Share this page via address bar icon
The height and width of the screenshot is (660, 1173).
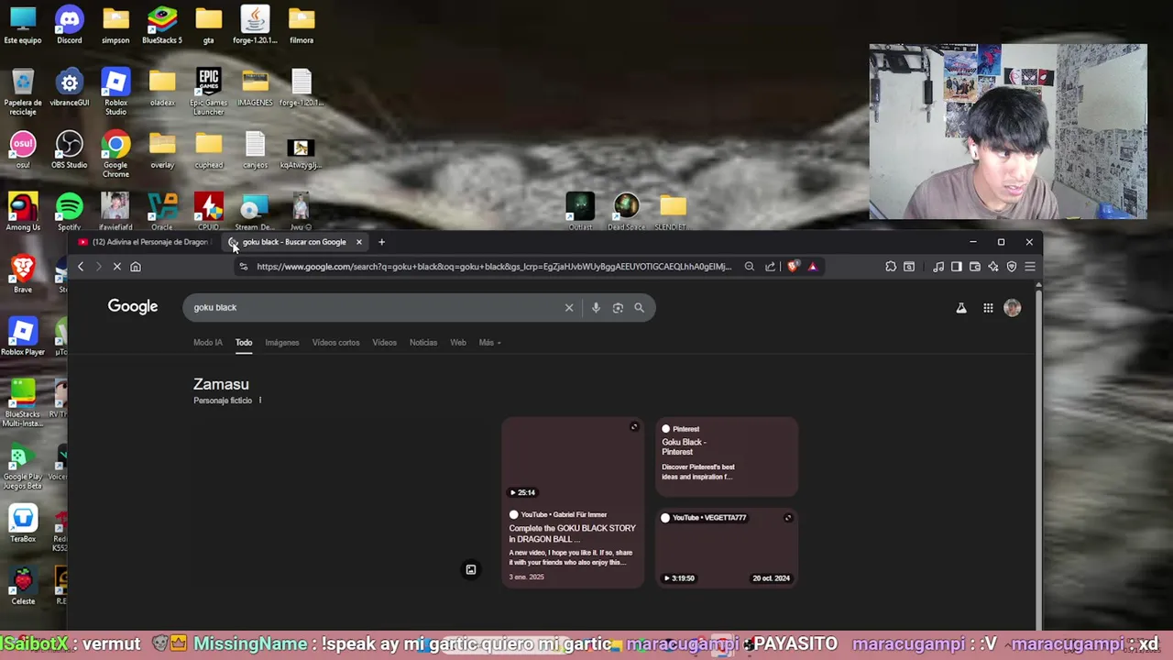point(770,267)
